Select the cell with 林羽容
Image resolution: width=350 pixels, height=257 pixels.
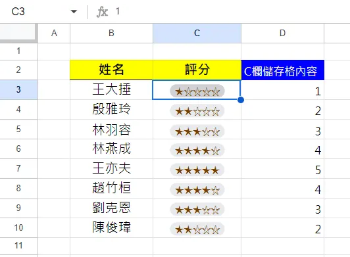[x=111, y=129]
